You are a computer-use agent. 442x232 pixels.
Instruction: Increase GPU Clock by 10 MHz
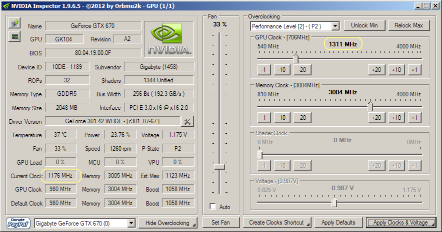click(x=396, y=70)
